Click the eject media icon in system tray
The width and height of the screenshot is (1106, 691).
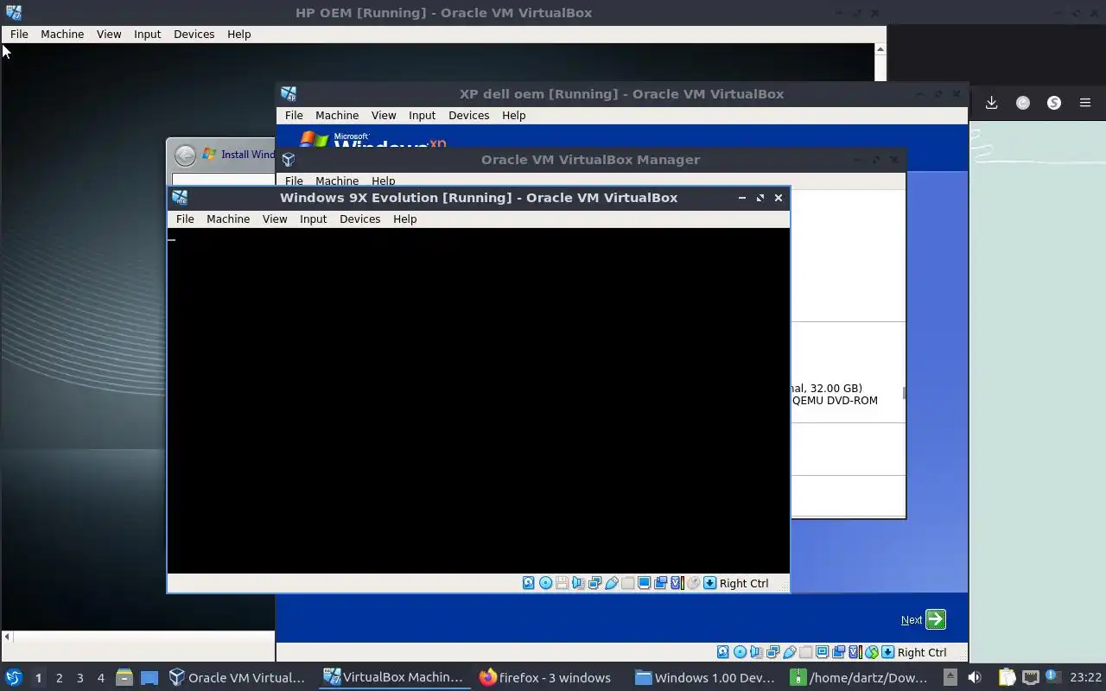(950, 677)
